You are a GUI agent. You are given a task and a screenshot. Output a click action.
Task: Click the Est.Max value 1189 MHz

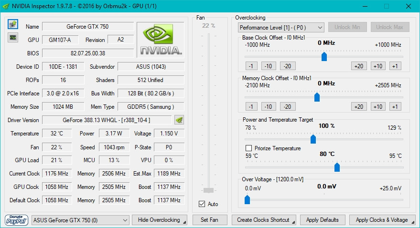point(169,174)
